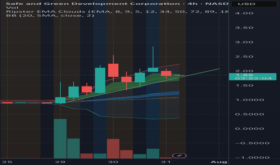The width and height of the screenshot is (280, 165).
Task: Click the 1.50 price axis label
Action: click(x=244, y=85)
